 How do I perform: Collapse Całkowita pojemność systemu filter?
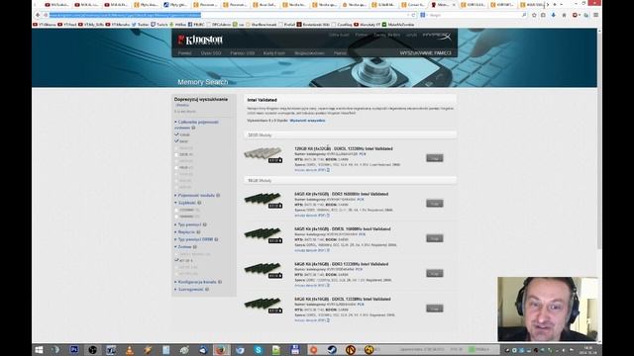point(196,125)
